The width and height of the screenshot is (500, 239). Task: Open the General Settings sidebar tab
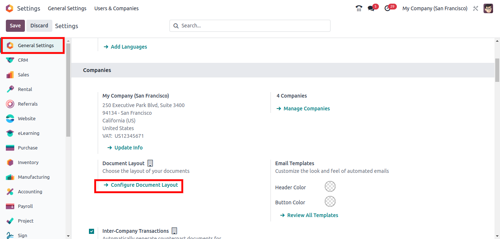tap(33, 45)
